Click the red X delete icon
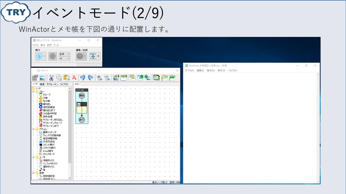 tap(74, 78)
